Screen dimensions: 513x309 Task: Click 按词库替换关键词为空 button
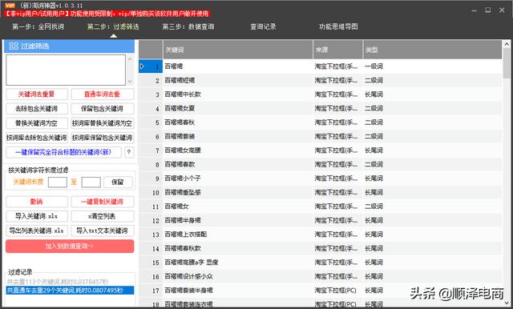(x=103, y=123)
